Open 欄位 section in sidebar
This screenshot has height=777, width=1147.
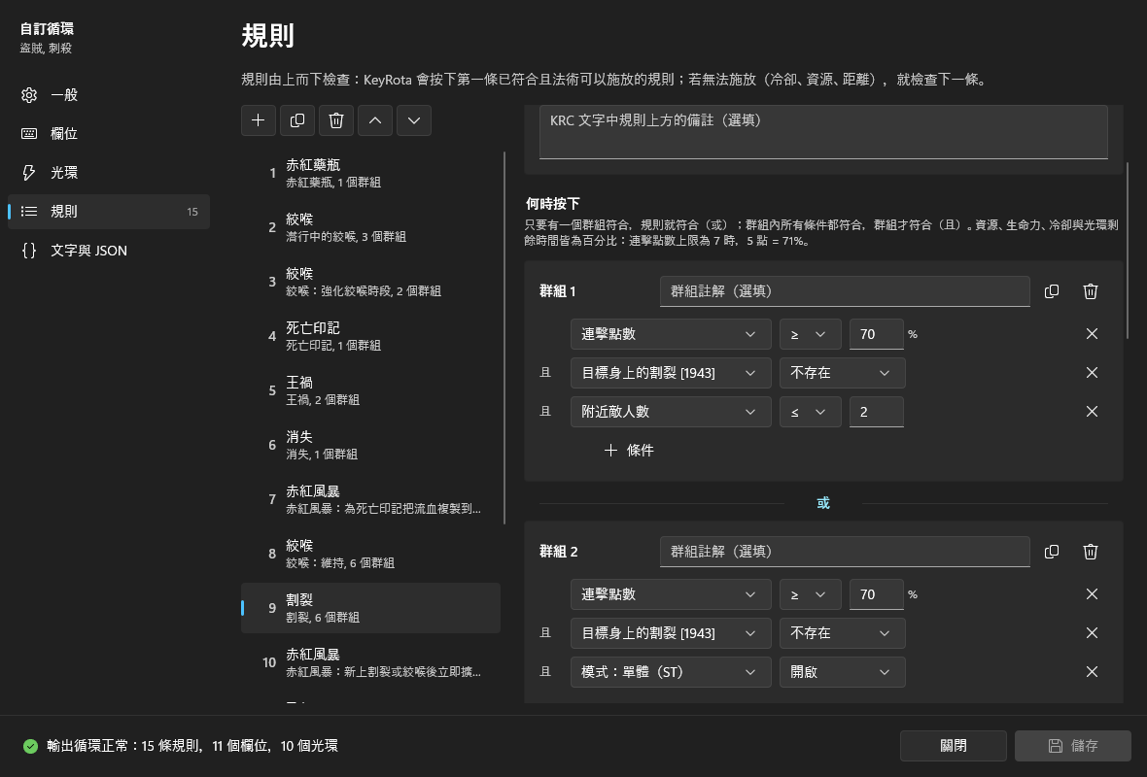109,134
